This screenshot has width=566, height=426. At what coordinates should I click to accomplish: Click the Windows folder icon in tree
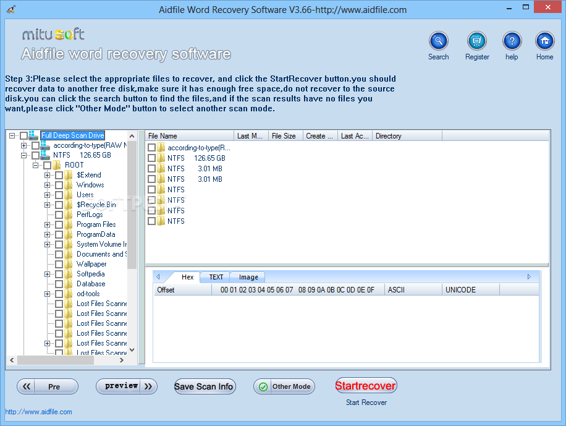(x=68, y=185)
